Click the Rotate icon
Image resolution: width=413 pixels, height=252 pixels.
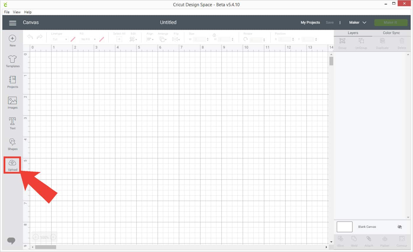click(x=246, y=39)
